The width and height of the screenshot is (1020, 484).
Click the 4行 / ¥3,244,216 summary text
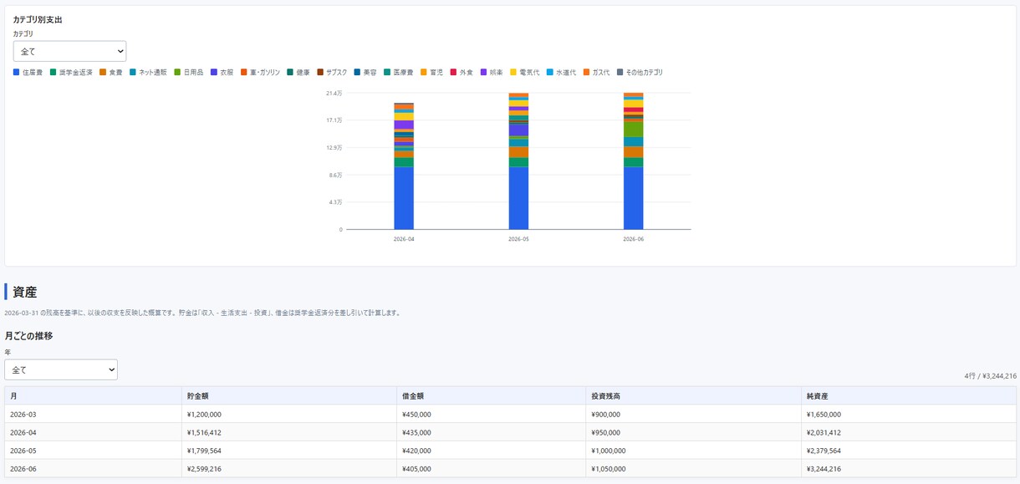point(990,376)
